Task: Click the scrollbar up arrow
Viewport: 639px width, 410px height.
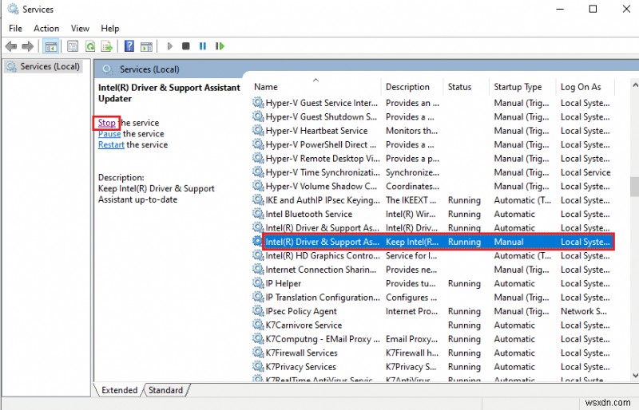Action: pos(634,85)
